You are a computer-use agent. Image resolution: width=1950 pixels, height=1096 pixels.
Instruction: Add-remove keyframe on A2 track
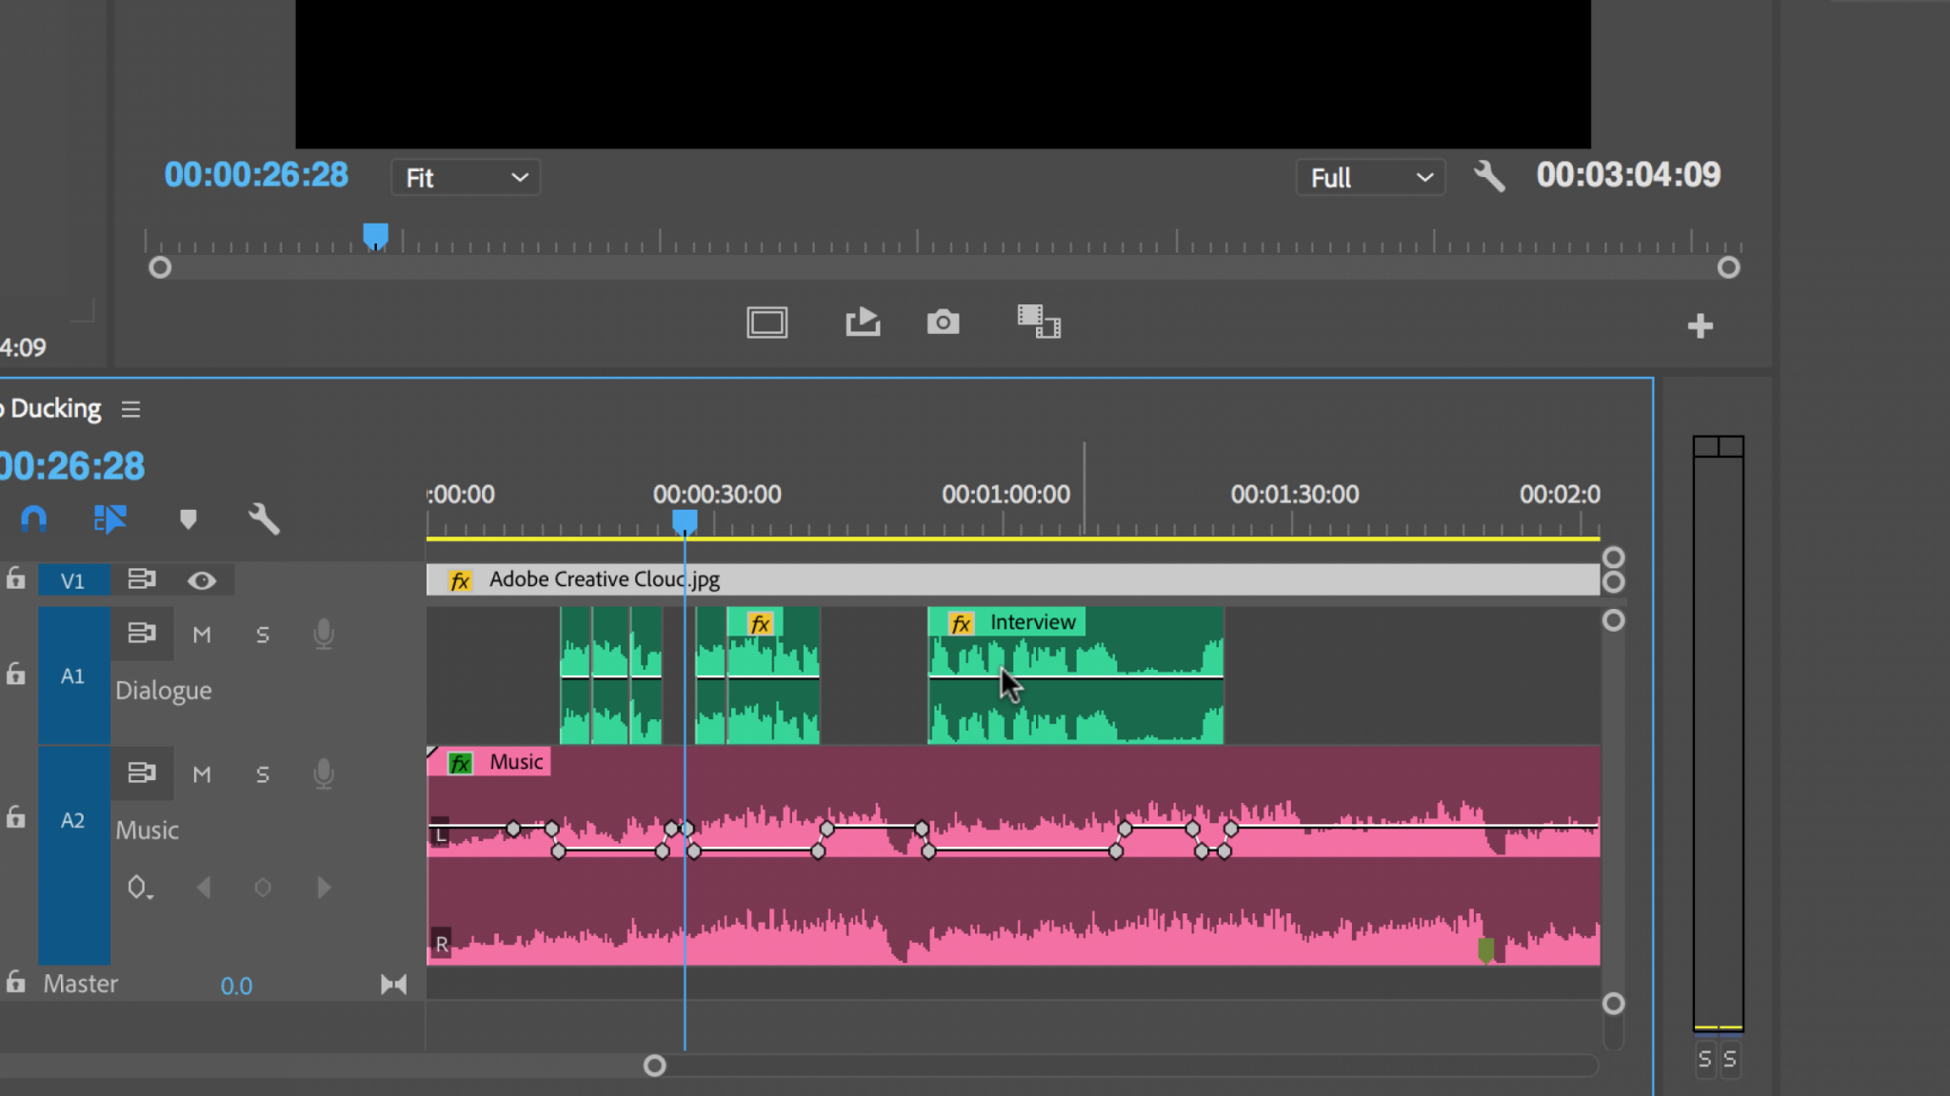pyautogui.click(x=263, y=888)
